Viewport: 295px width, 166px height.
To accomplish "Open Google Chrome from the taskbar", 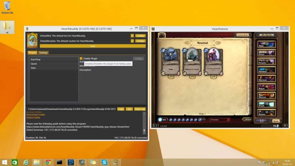I will click(49, 162).
